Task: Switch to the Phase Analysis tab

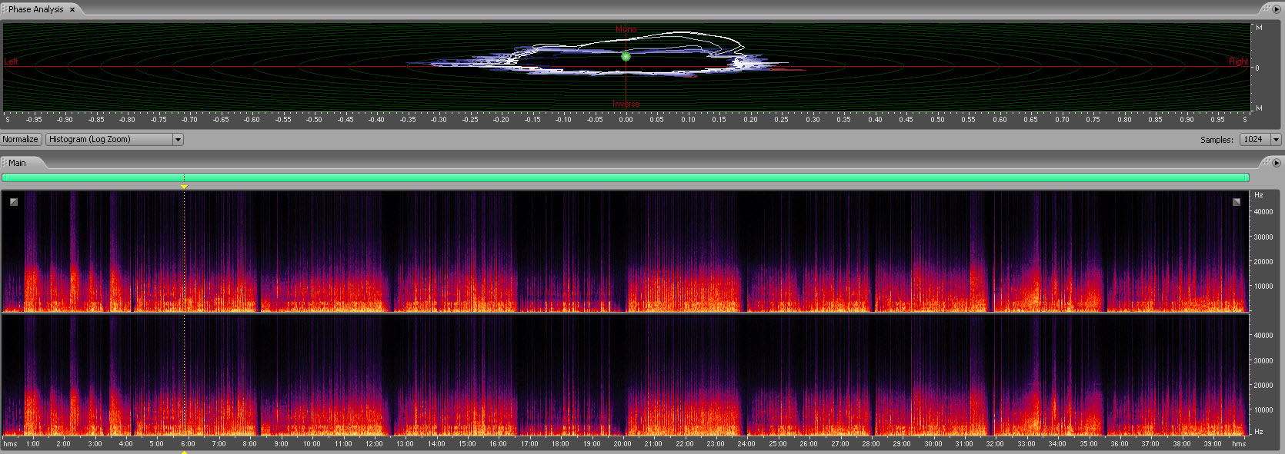Action: pos(35,9)
